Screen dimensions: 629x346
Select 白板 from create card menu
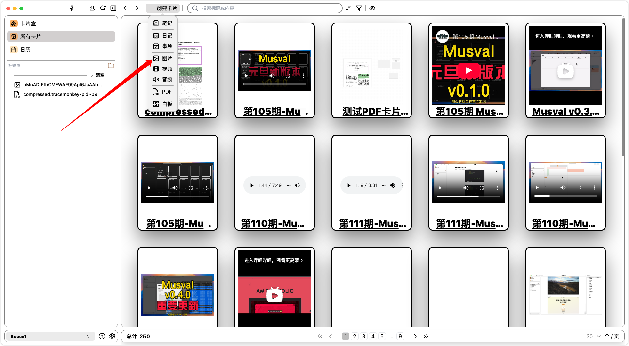163,104
